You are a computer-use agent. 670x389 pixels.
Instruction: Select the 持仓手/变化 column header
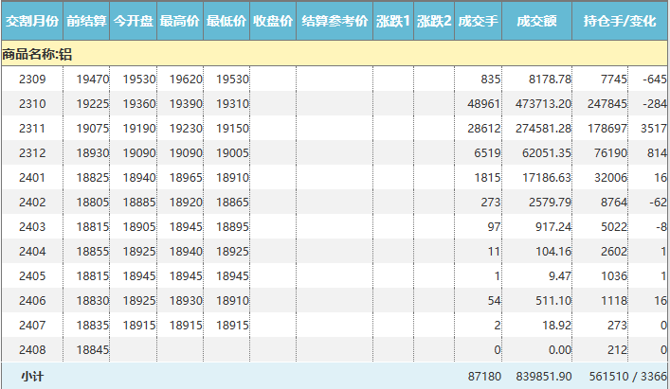[620, 20]
